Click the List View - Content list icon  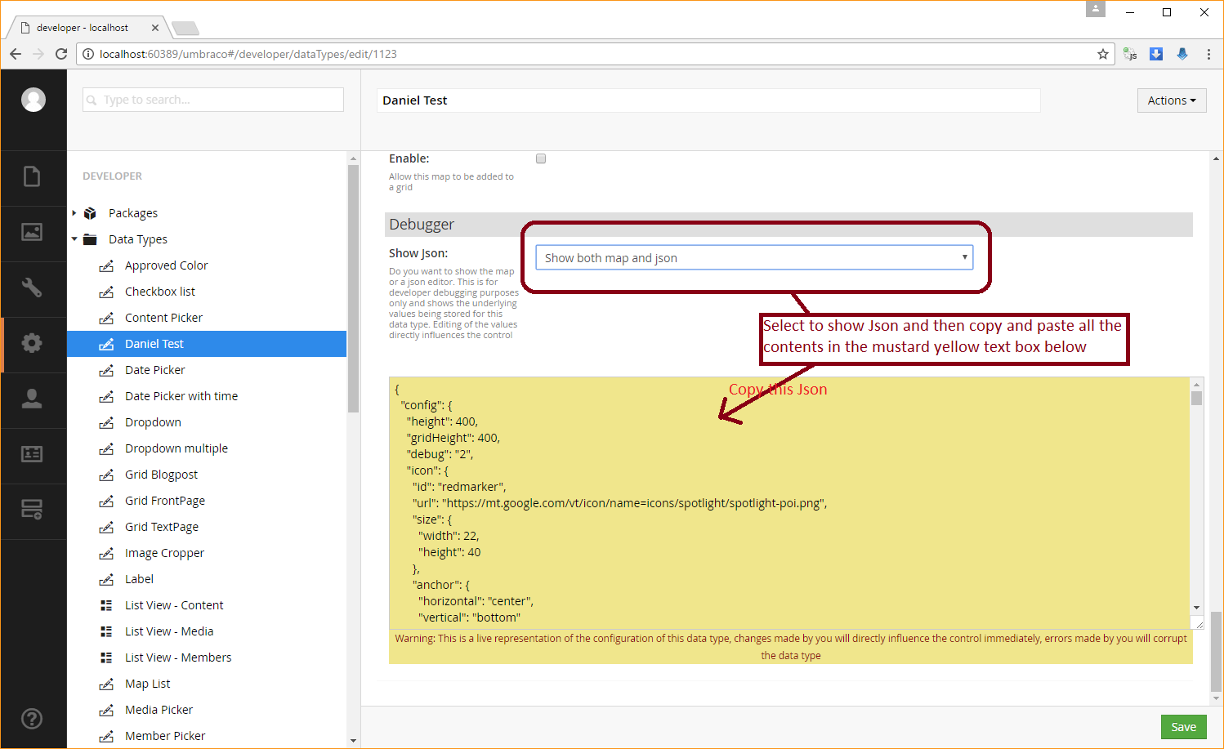(106, 605)
